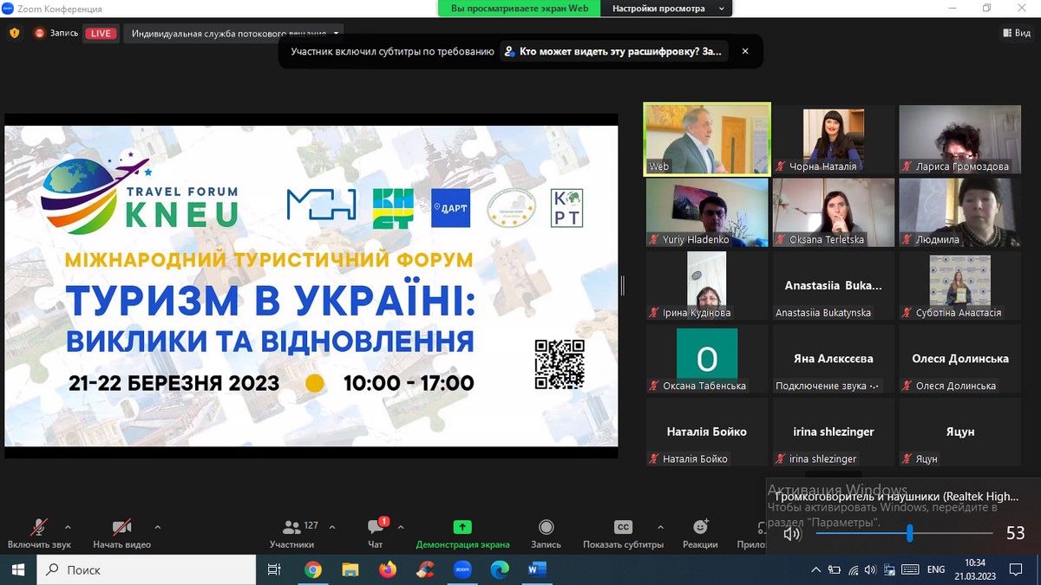Click the volume slider at 53
Image resolution: width=1041 pixels, height=585 pixels.
(x=909, y=533)
